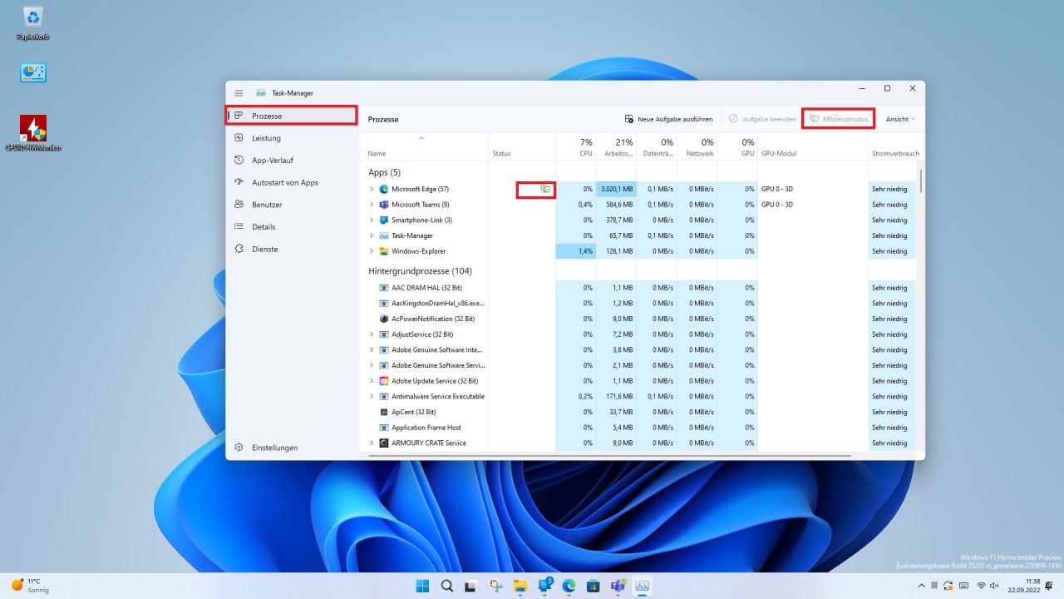
Task: Open the Details page in sidebar
Action: 292,227
